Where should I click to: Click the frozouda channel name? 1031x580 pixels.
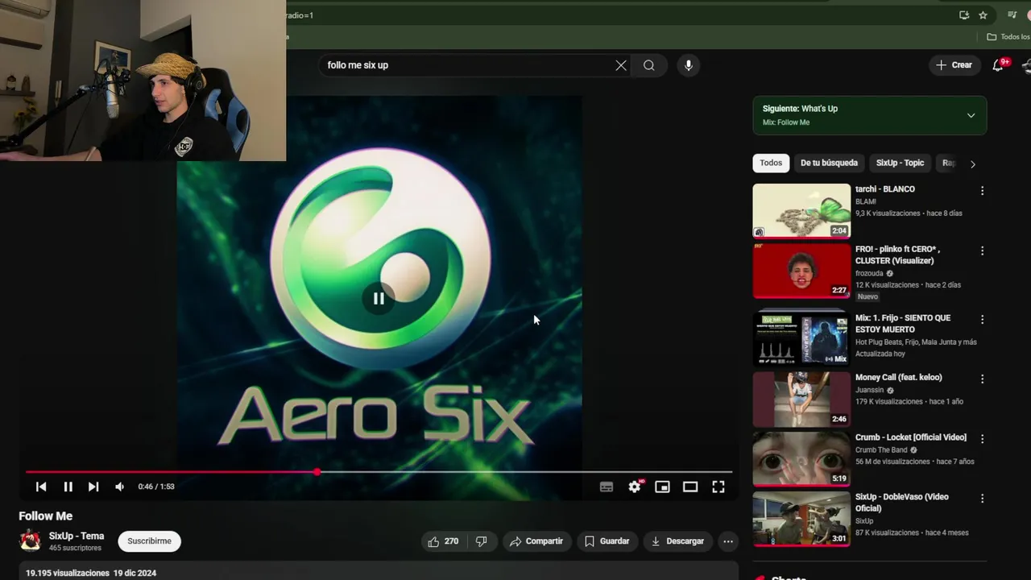tap(869, 273)
